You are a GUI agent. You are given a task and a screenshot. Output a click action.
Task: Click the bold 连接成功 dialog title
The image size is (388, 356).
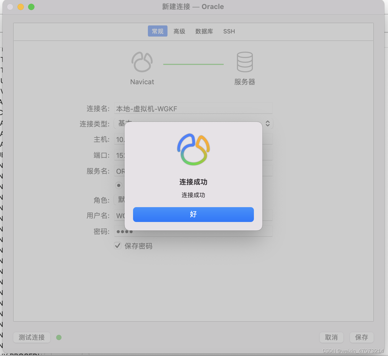[x=193, y=182]
